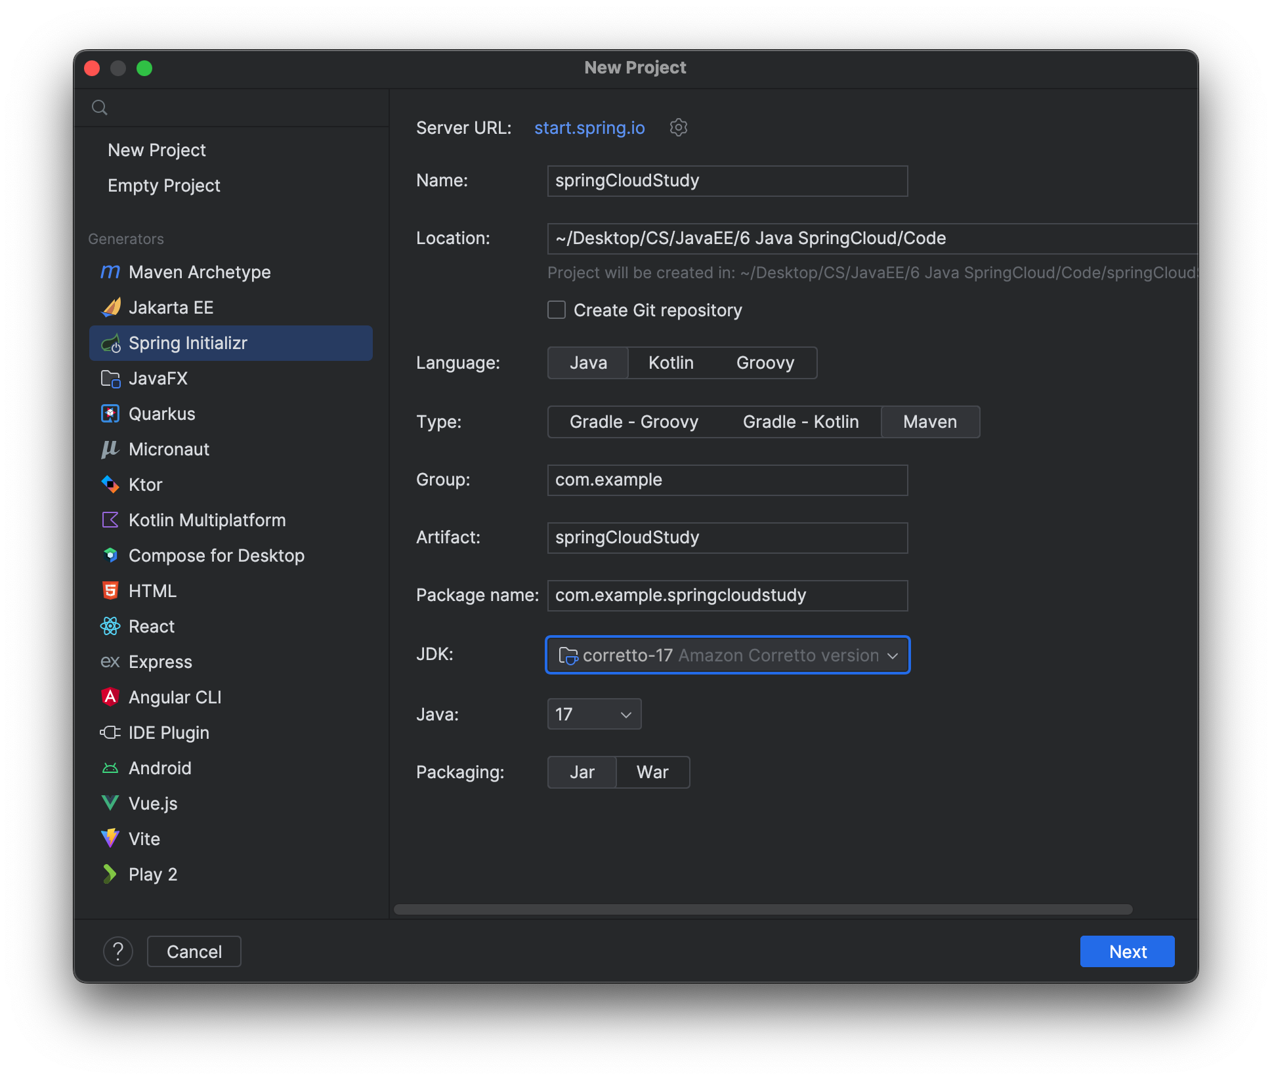Expand the Java version 17 dropdown
The width and height of the screenshot is (1272, 1080).
(x=594, y=714)
